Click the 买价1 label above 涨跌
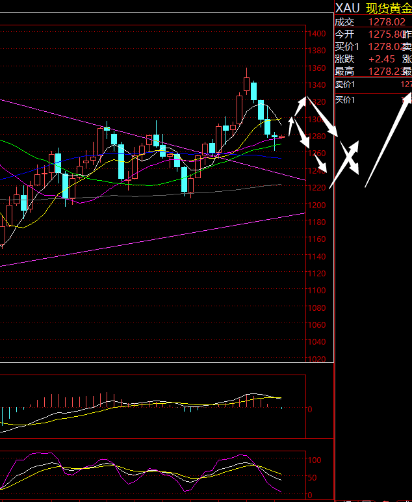Viewport: 412px width, 502px height. 347,47
